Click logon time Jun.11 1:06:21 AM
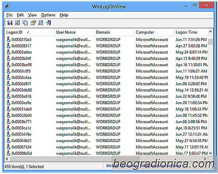Image resolution: width=218 pixels, height=174 pixels. (191, 71)
